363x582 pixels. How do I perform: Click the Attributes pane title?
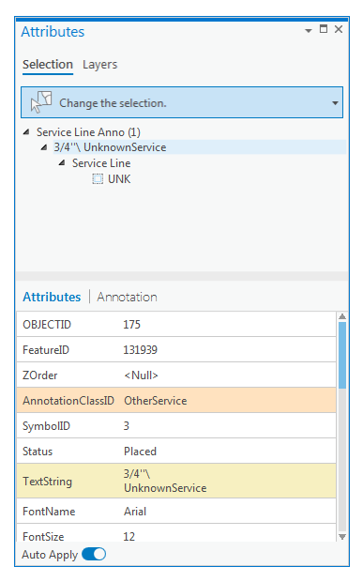click(x=53, y=32)
